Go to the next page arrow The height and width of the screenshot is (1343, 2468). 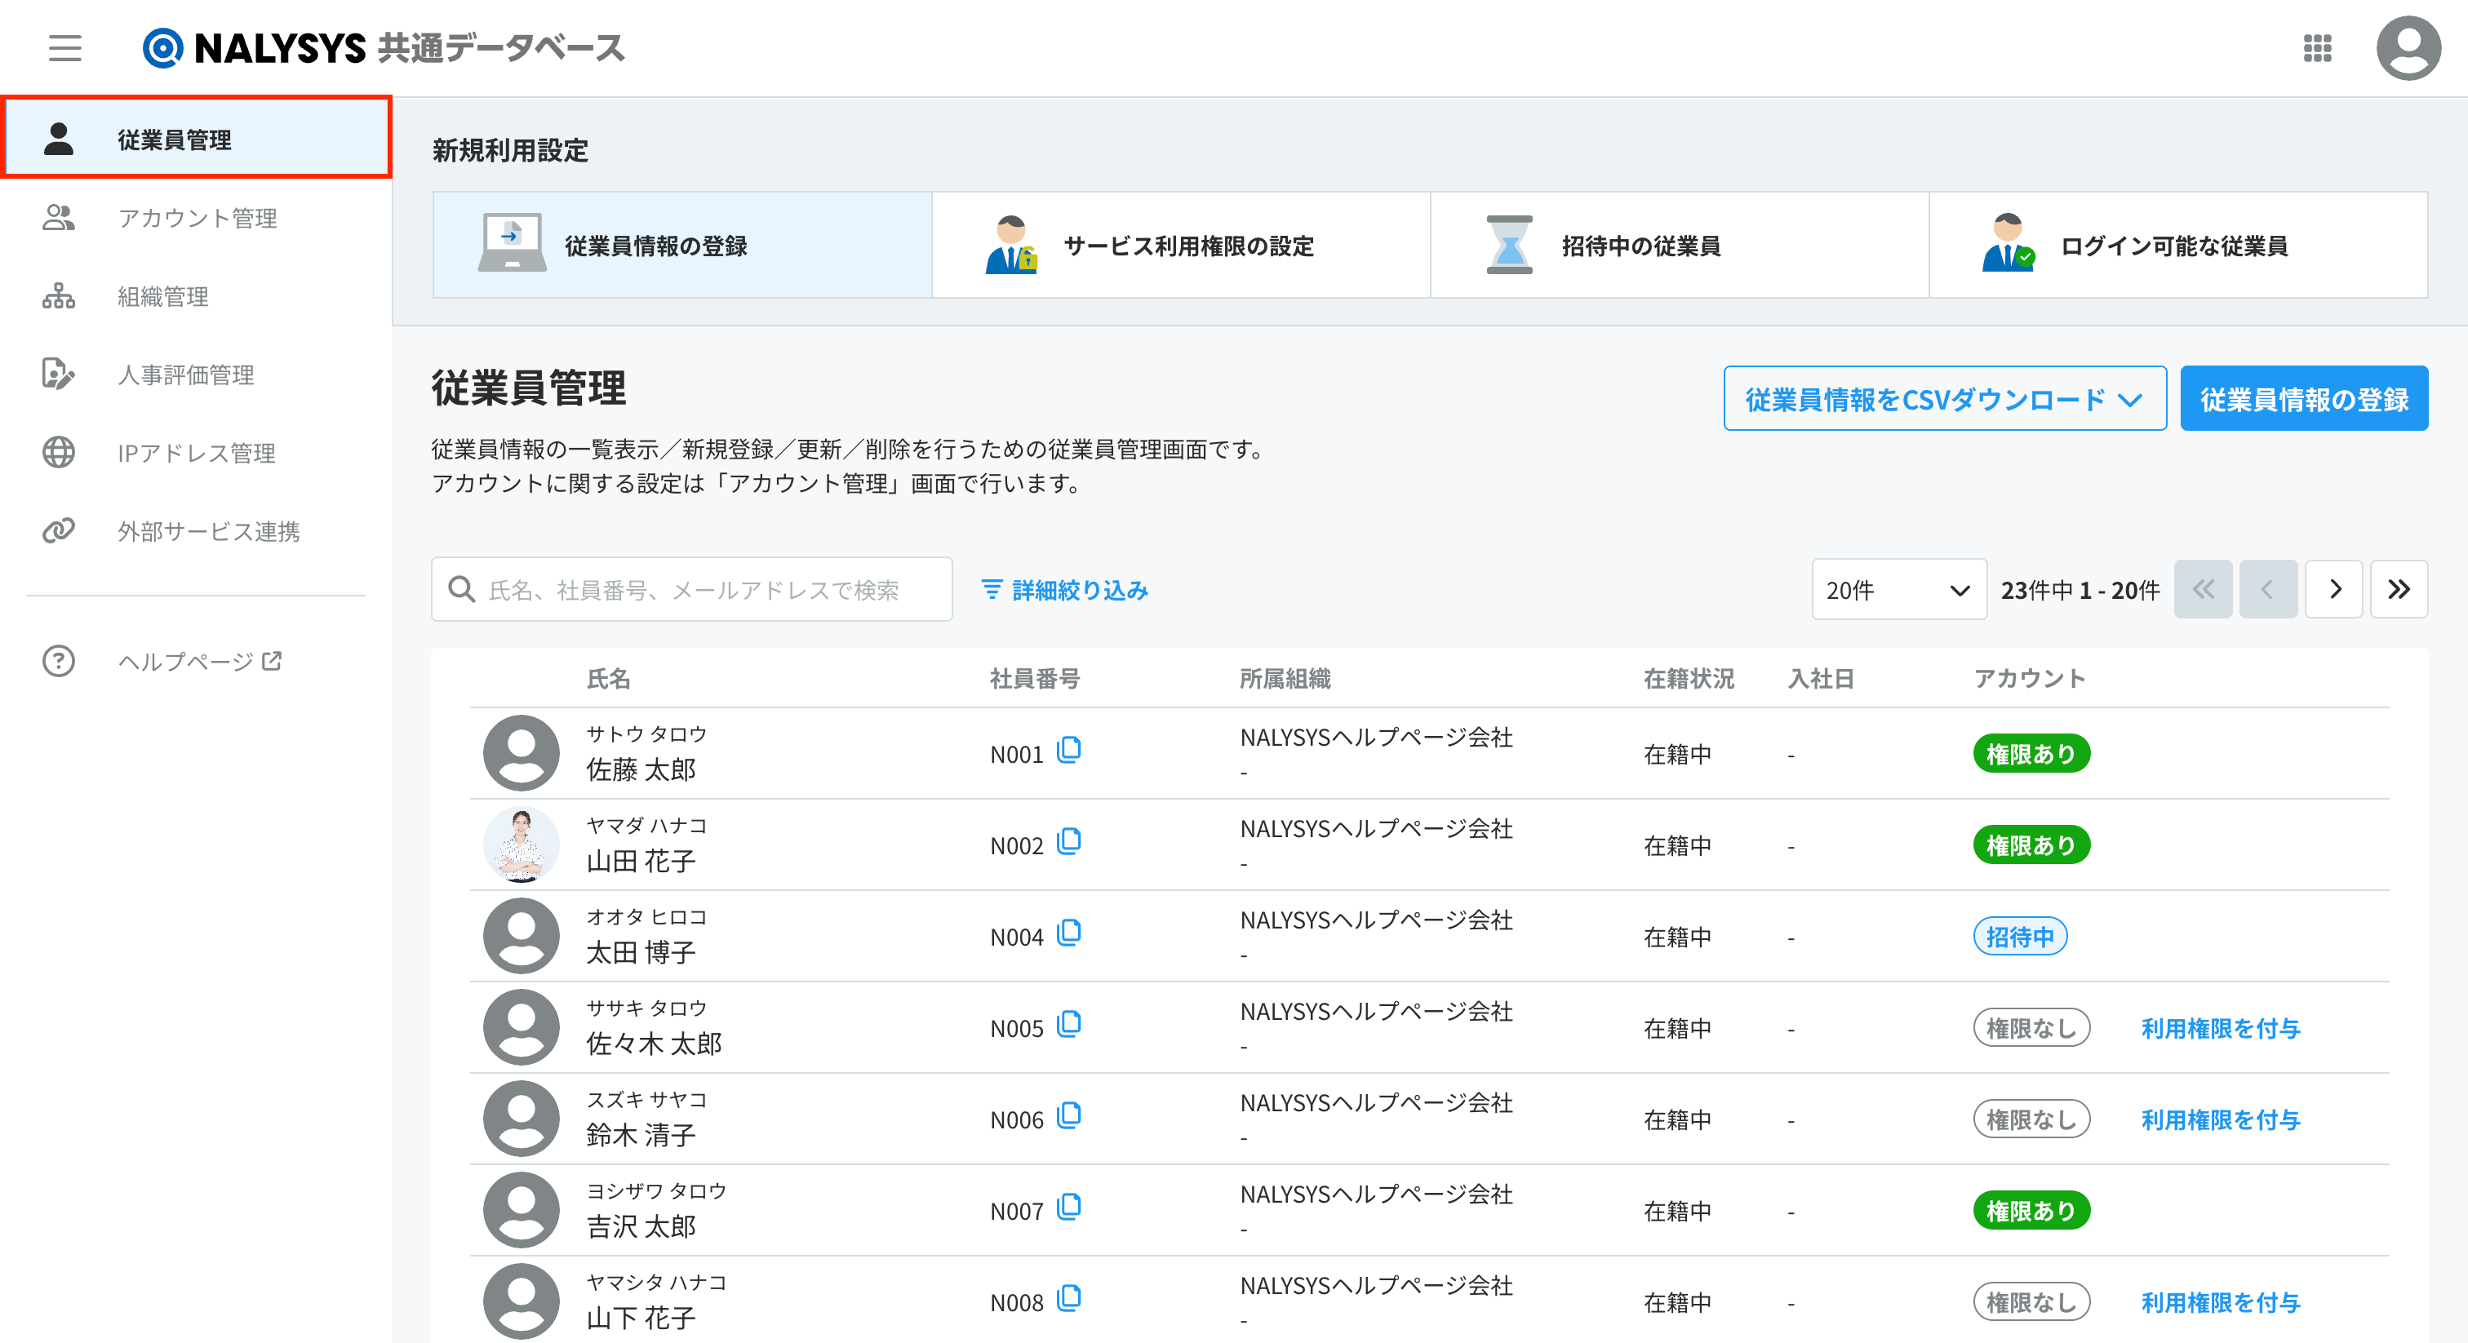click(2334, 589)
